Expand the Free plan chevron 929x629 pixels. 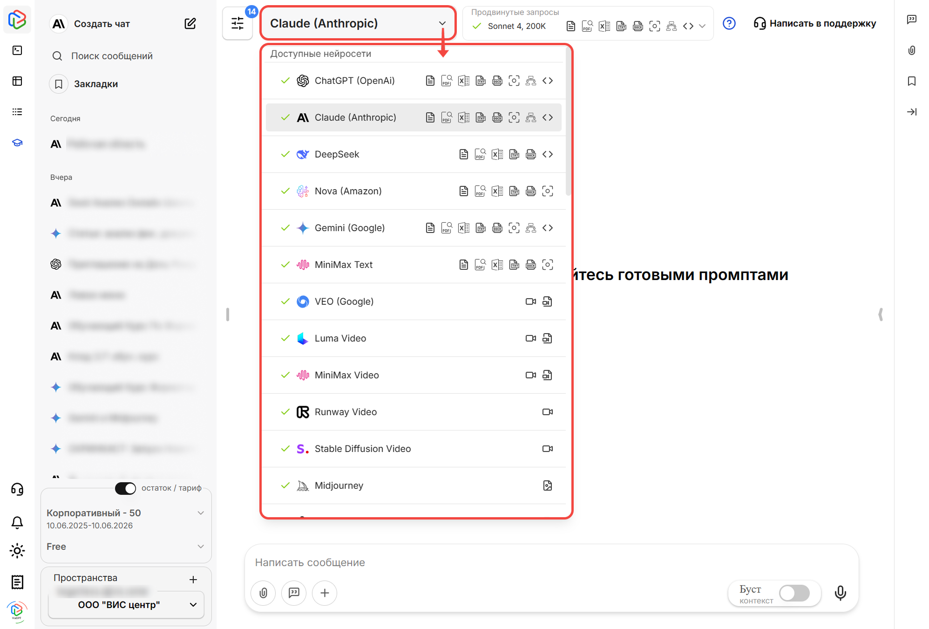tap(201, 547)
